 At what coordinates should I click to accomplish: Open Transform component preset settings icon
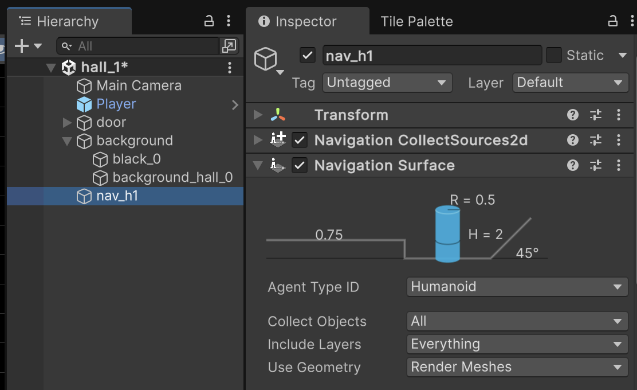596,115
